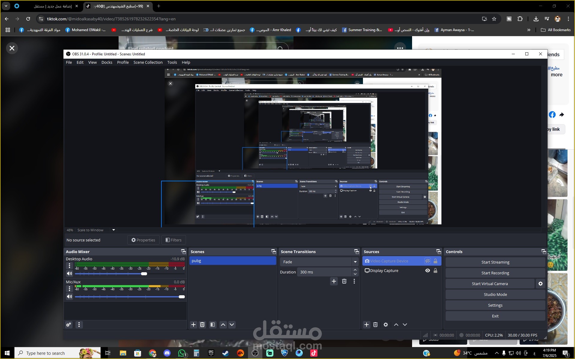
Task: Add a new source with plus icon
Action: pyautogui.click(x=367, y=325)
